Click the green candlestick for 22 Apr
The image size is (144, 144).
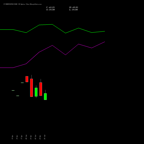(x=36, y=92)
